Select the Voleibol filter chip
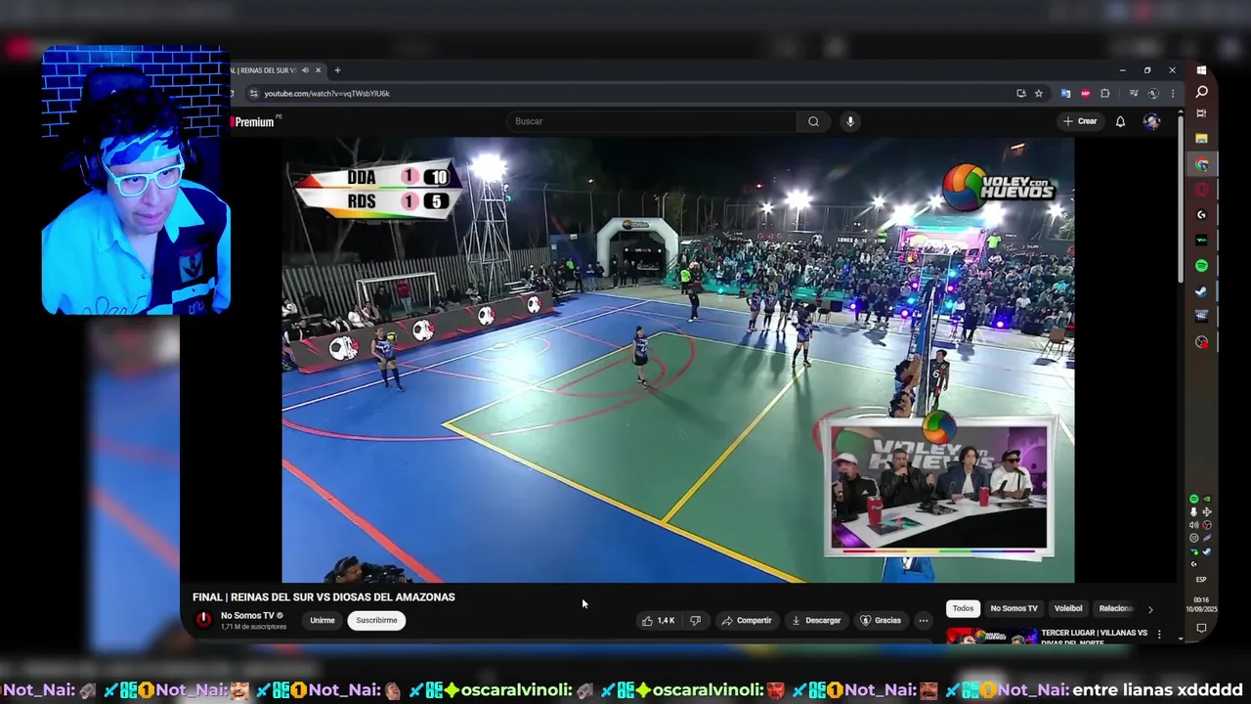The image size is (1251, 704). click(1068, 608)
